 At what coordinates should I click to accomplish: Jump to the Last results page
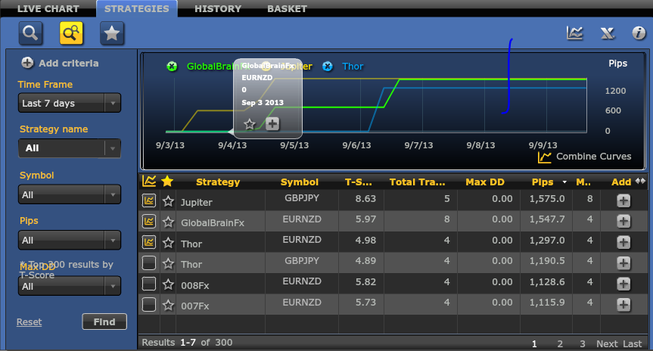click(632, 344)
